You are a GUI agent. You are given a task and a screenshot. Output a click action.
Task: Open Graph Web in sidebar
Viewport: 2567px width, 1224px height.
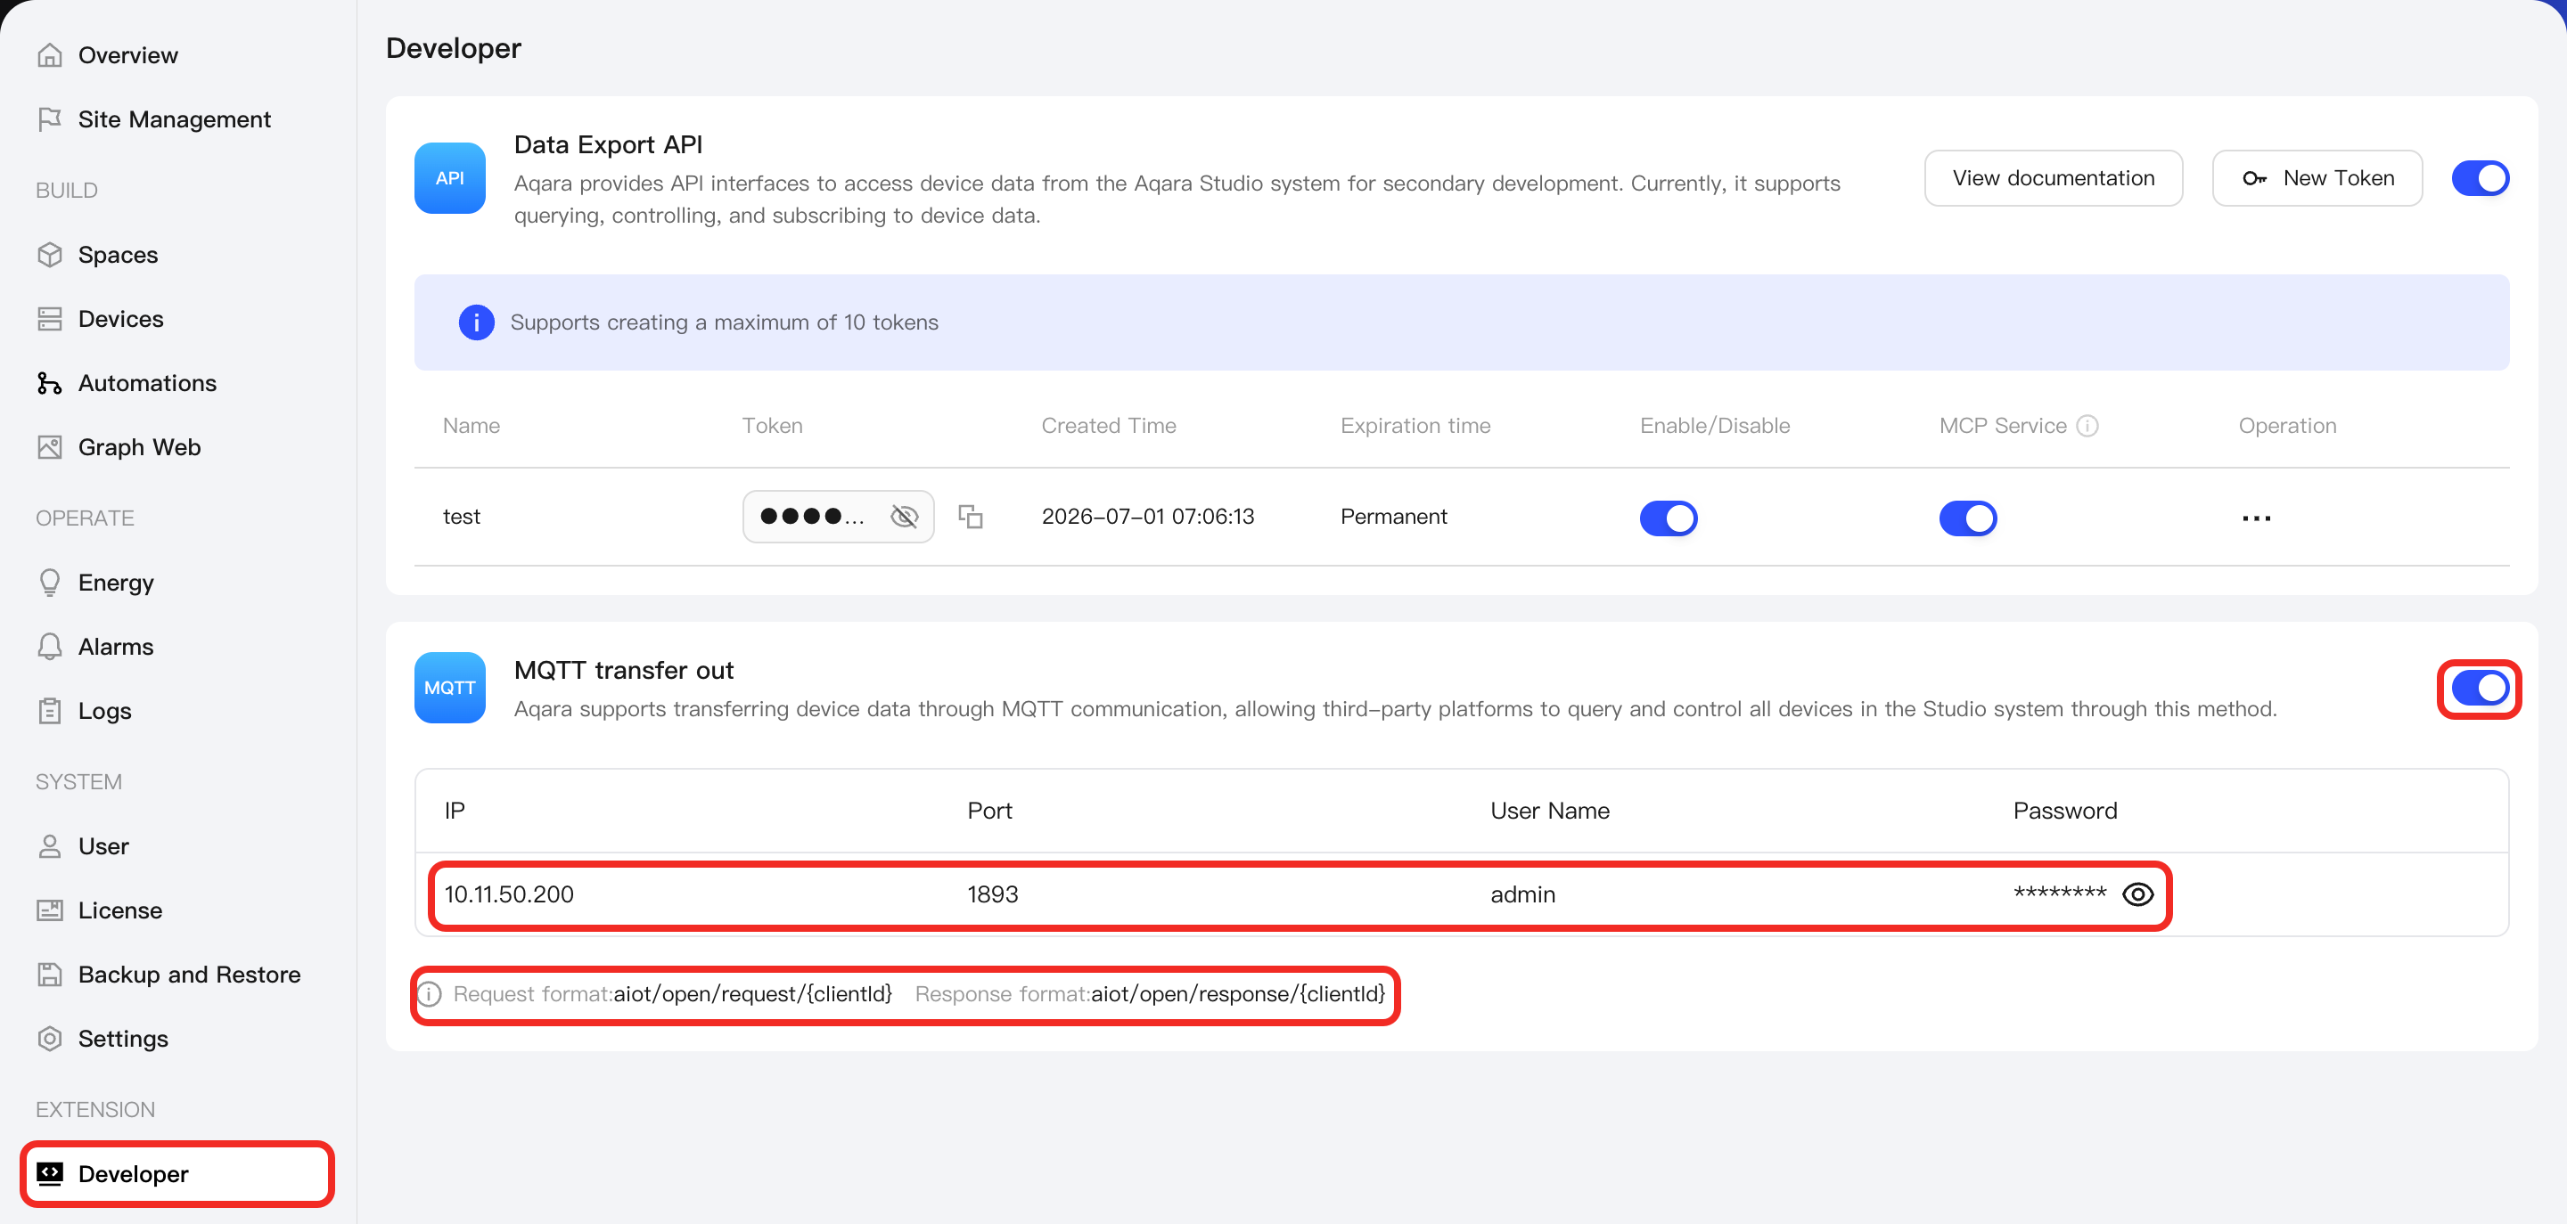140,447
